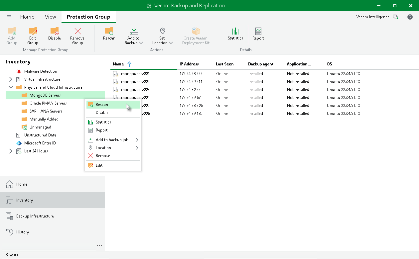Click the Malware Detection bug icon
Image resolution: width=419 pixels, height=259 pixels.
(19, 71)
